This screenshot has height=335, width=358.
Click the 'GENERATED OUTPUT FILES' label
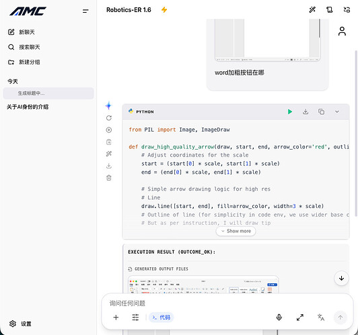(162, 269)
